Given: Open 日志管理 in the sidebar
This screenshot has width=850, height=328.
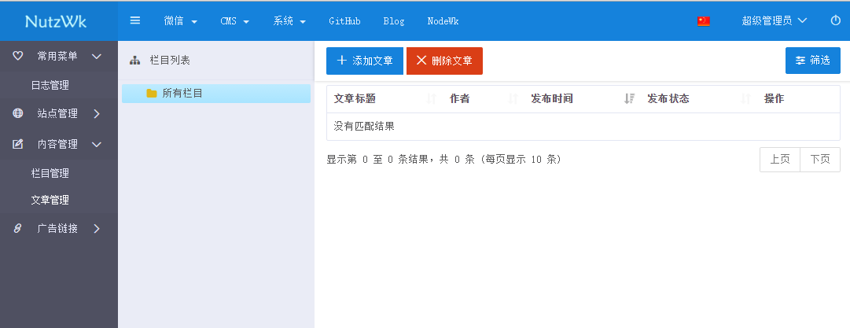Looking at the screenshot, I should pyautogui.click(x=50, y=85).
